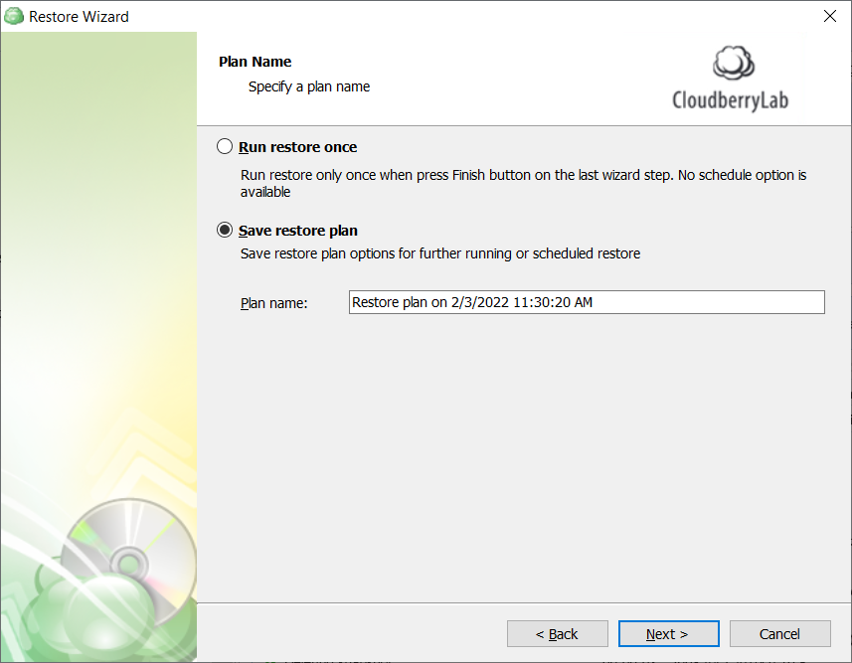Click the Run restore once description text
The width and height of the screenshot is (852, 663).
click(523, 183)
